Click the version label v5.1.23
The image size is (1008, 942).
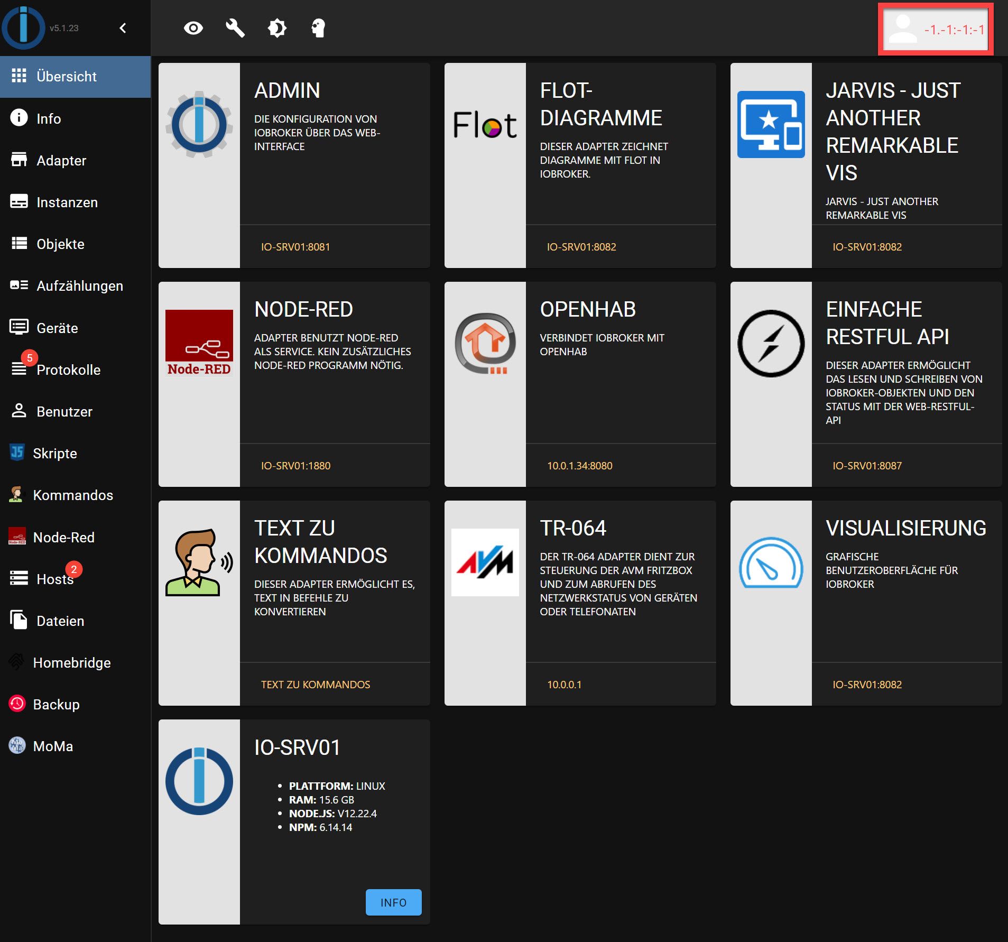tap(64, 28)
